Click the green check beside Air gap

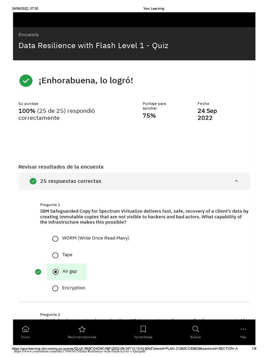click(38, 272)
